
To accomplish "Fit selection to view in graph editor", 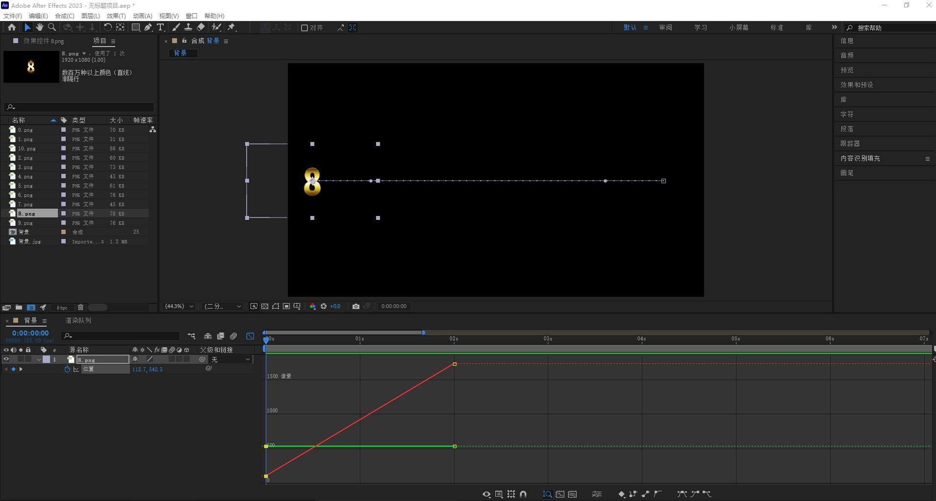I will click(x=560, y=494).
